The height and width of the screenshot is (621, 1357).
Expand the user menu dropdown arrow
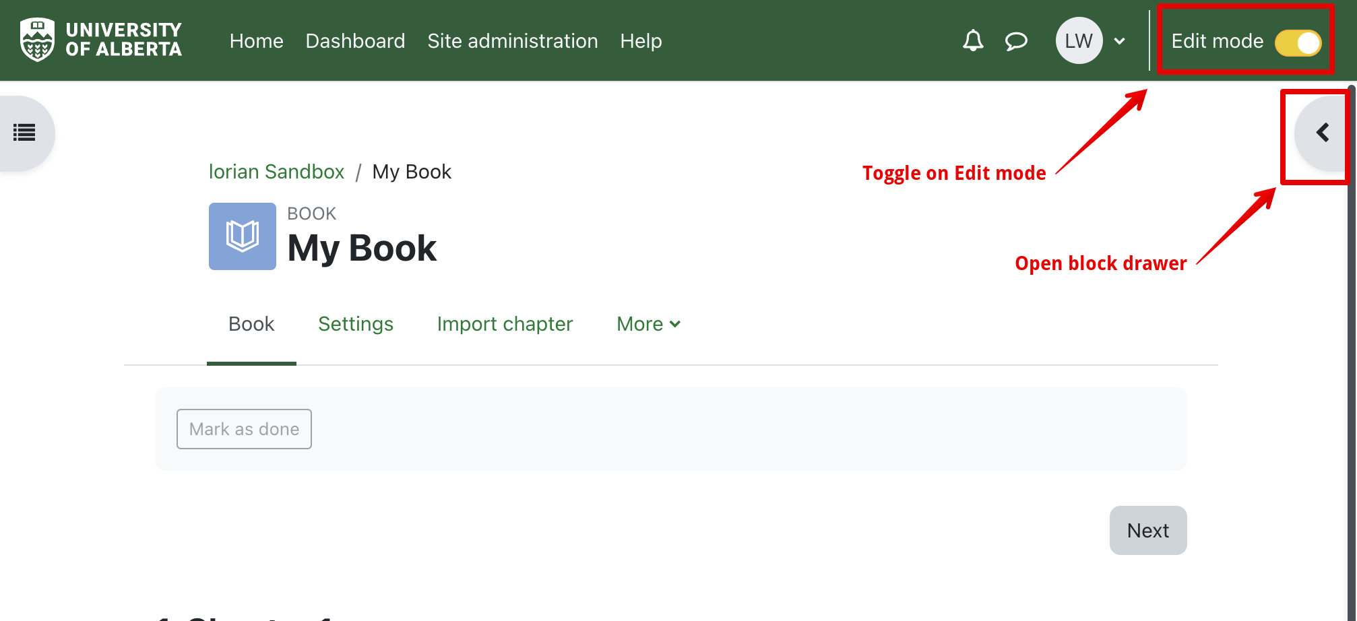click(1120, 41)
